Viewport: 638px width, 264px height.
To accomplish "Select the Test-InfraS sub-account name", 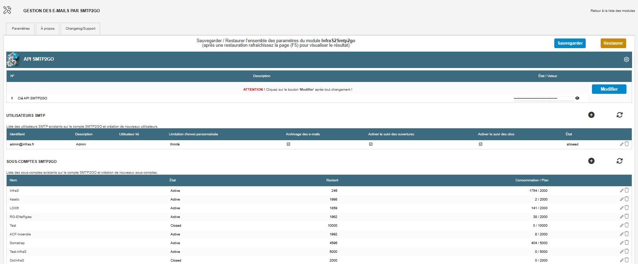I will tap(18, 252).
